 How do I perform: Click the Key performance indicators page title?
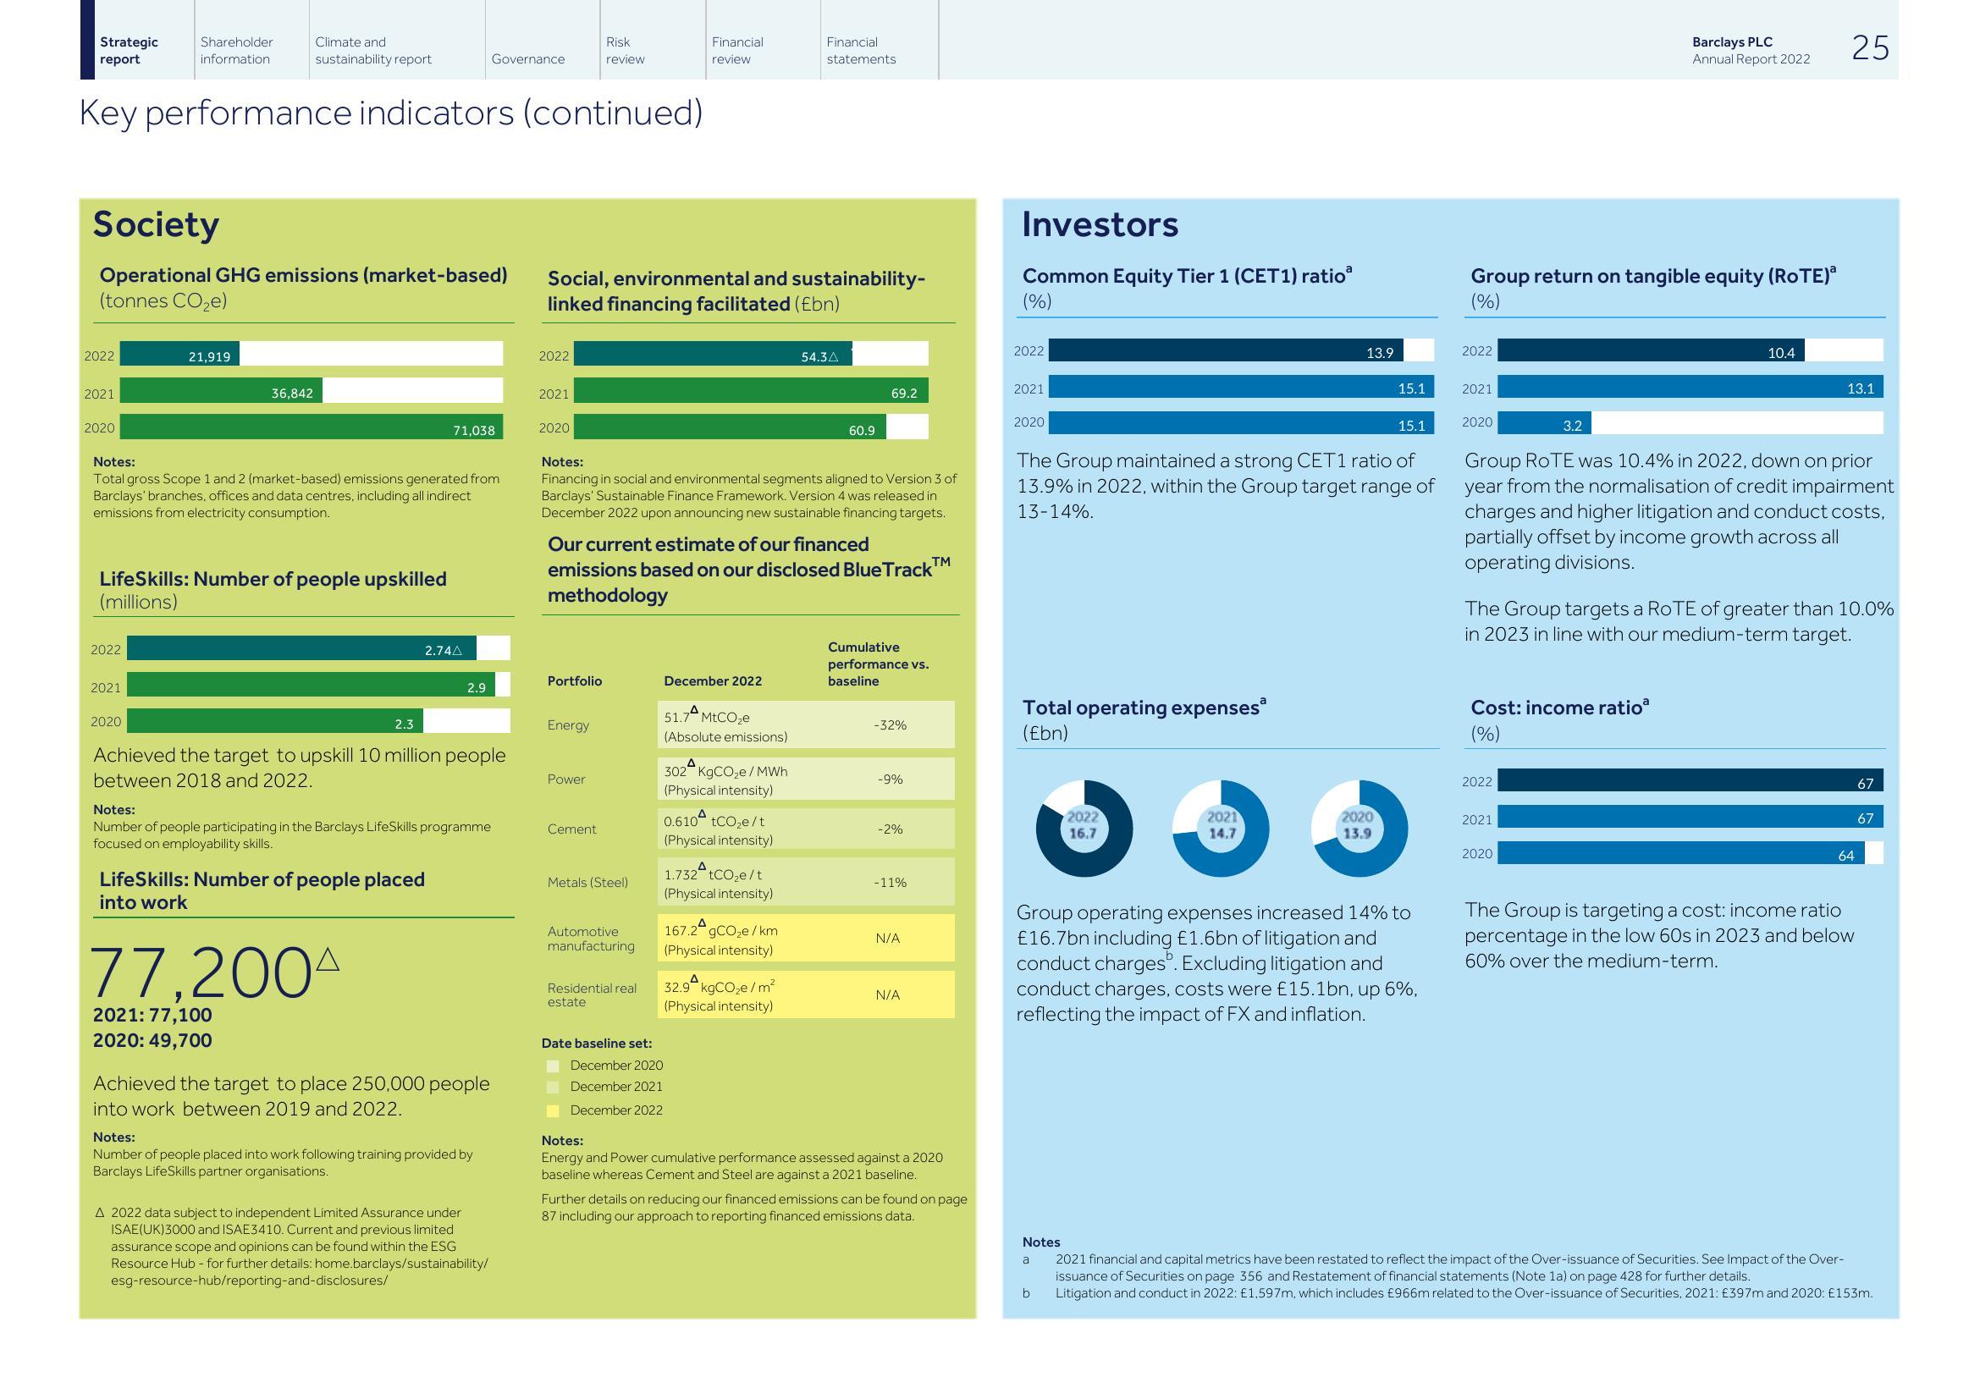(x=390, y=113)
